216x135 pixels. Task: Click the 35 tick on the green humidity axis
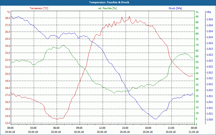click(197, 85)
